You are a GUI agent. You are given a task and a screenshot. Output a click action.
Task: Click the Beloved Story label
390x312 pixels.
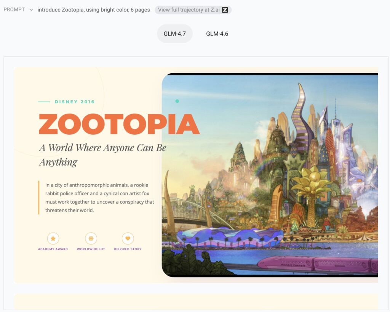click(128, 249)
